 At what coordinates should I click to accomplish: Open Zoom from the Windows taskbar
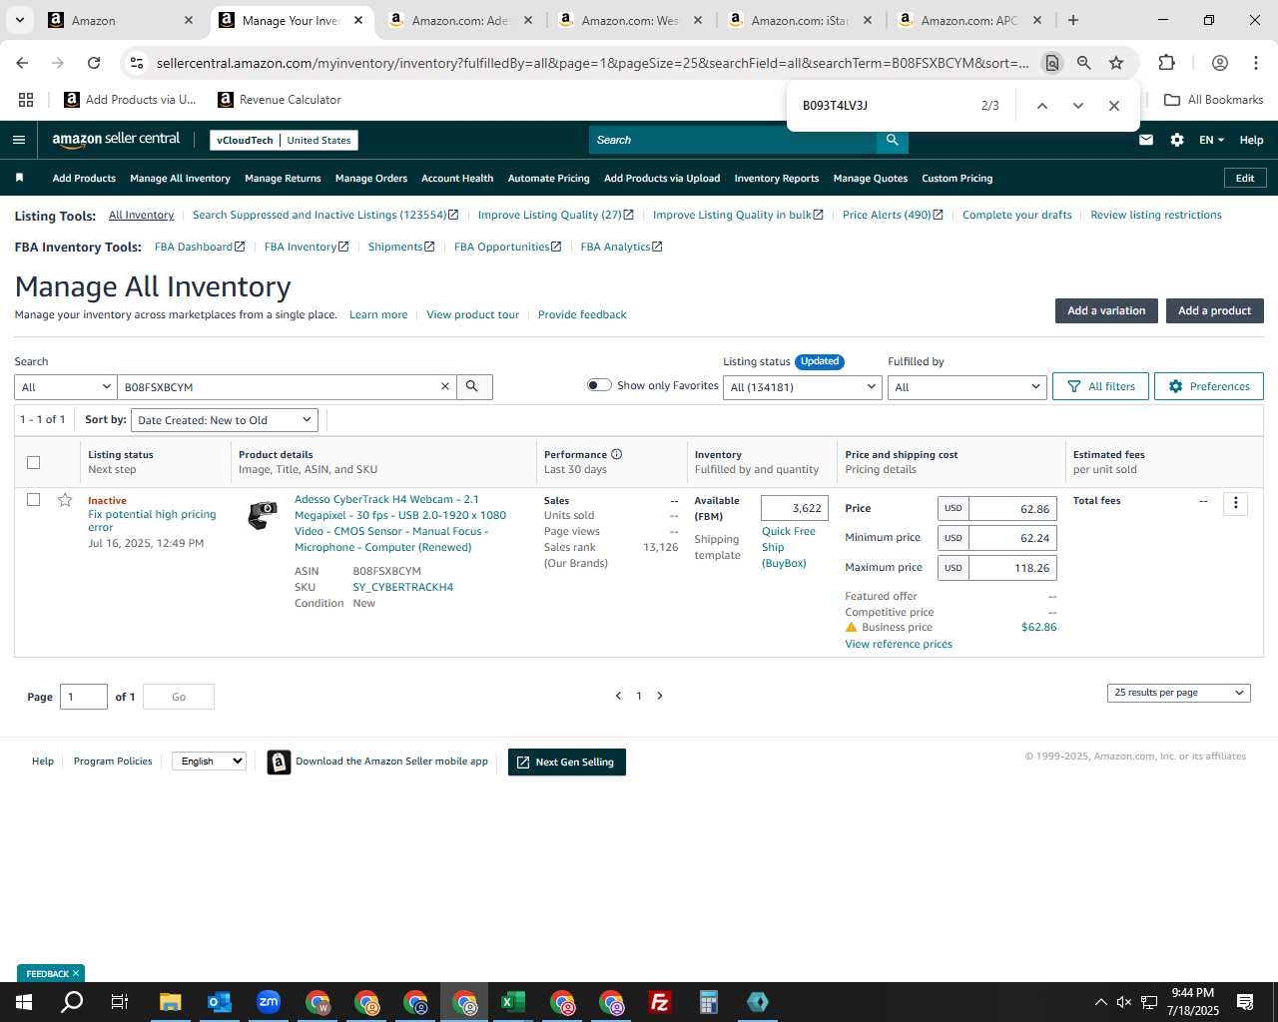[269, 1002]
